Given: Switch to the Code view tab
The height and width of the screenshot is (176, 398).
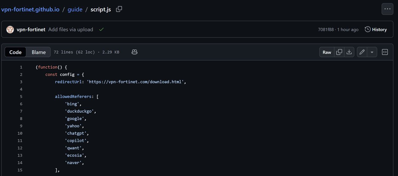Looking at the screenshot, I should 16,52.
